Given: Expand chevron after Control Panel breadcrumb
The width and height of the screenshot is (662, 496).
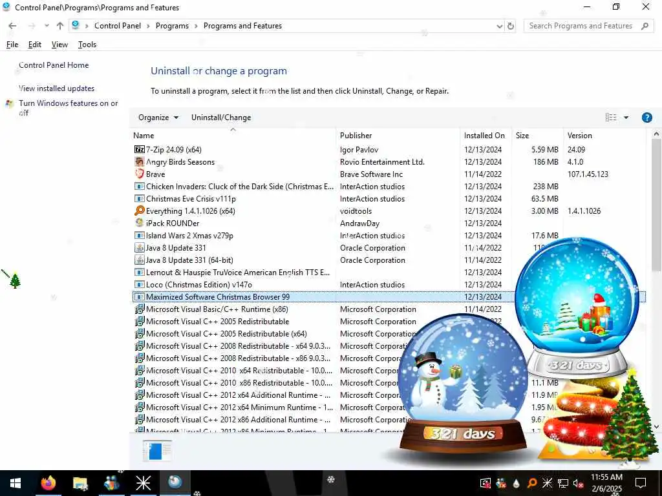Looking at the screenshot, I should point(148,26).
